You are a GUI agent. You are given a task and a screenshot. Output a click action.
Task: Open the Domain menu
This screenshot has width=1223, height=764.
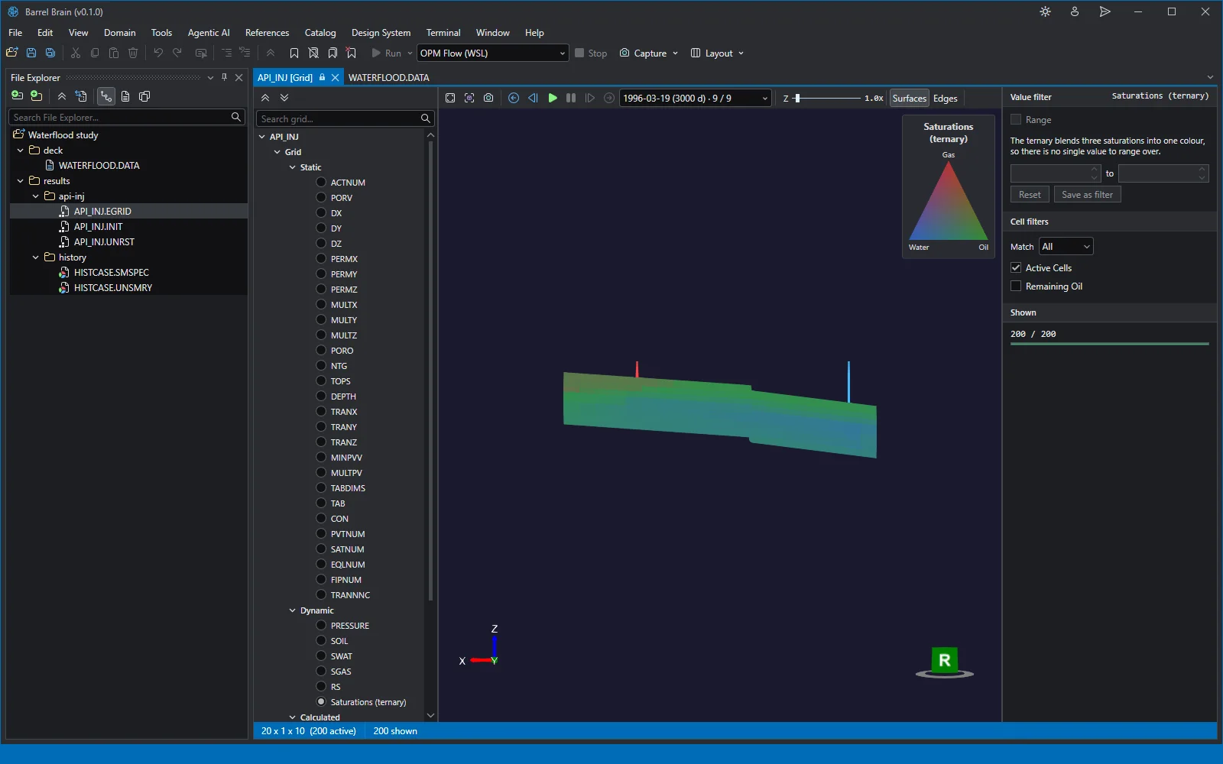coord(120,33)
